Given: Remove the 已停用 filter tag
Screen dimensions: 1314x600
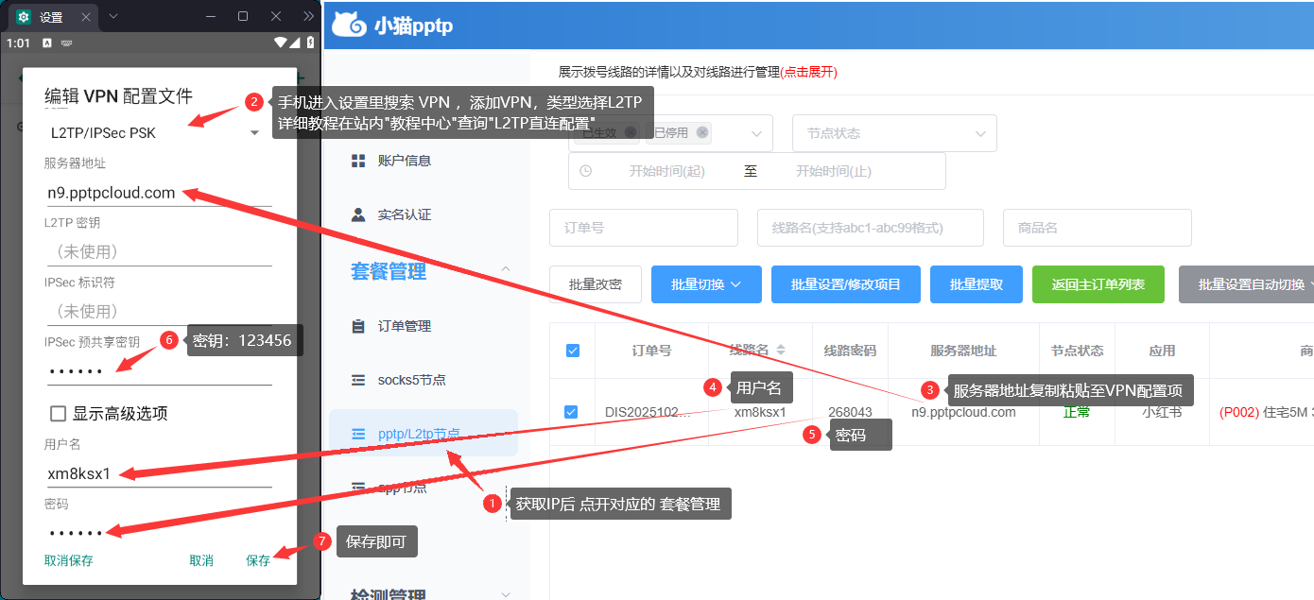Looking at the screenshot, I should coord(702,133).
